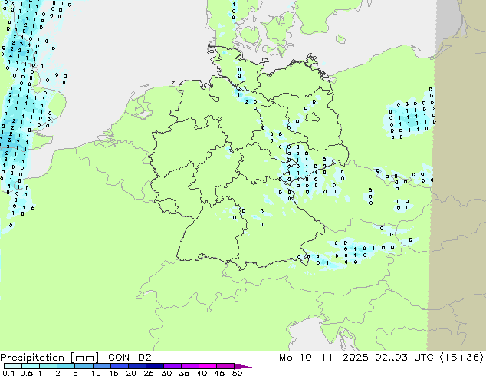This screenshot has height=376, width=486.
Task: Click the 'Mo 10-11-2025' date text
Action: click(x=323, y=358)
